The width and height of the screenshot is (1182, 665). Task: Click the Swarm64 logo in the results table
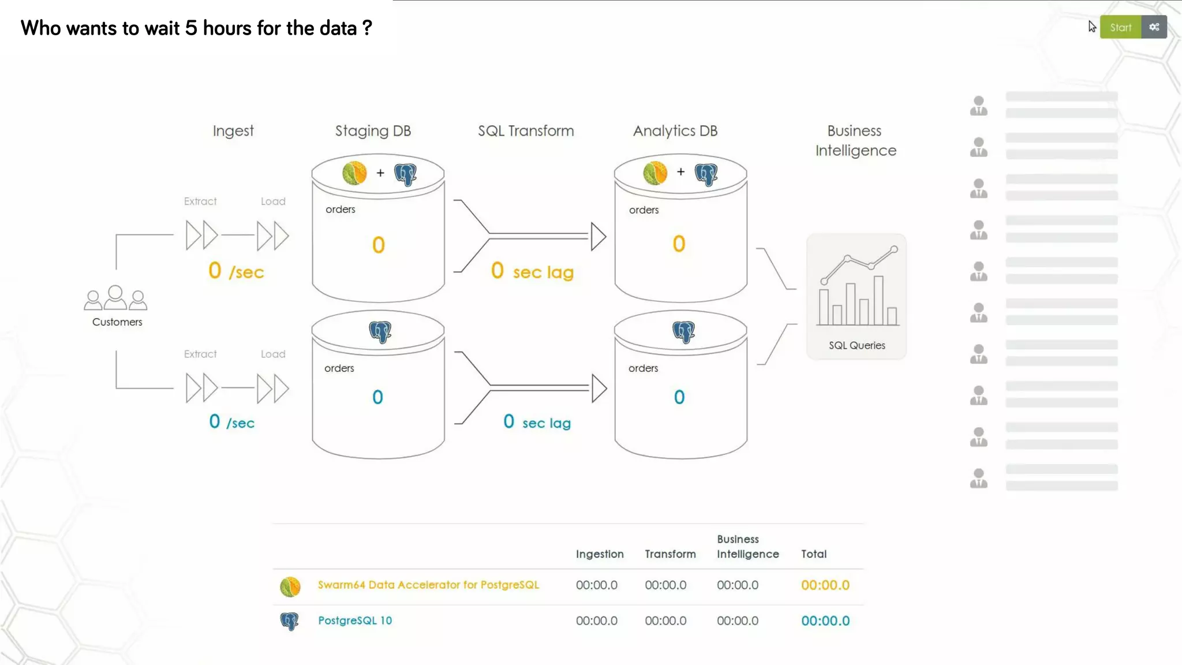pos(290,586)
